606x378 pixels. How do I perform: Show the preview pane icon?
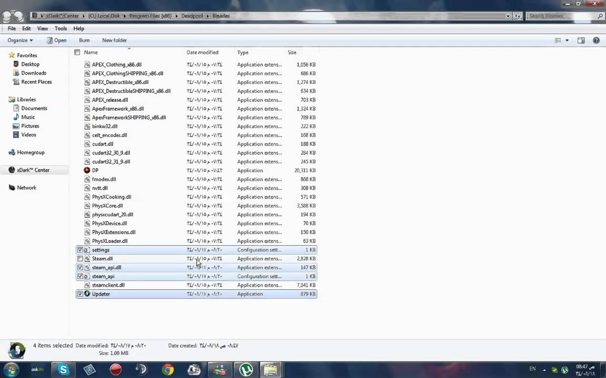tap(581, 40)
